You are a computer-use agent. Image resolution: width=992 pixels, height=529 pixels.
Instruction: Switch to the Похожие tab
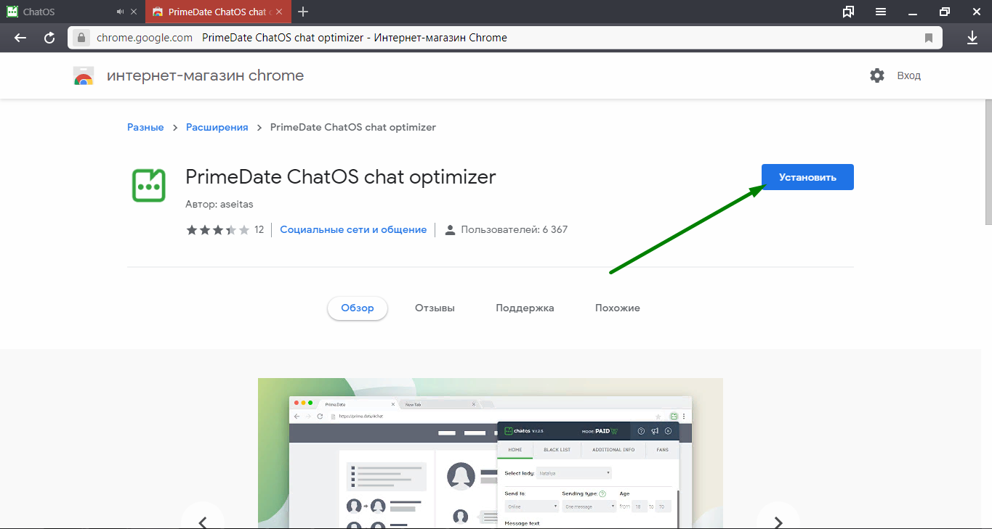pos(618,308)
